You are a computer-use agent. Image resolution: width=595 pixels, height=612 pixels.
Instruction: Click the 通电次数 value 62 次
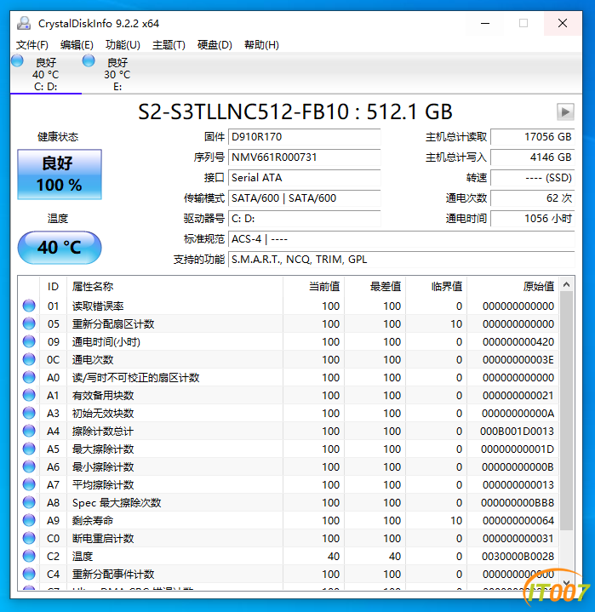533,197
